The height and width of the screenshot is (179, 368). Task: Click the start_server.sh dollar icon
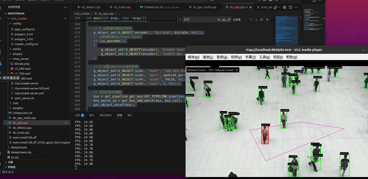[x=12, y=98]
